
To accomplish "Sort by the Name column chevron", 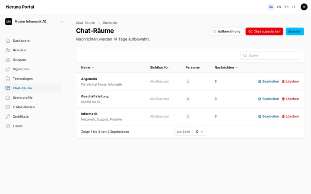I will tap(93, 68).
